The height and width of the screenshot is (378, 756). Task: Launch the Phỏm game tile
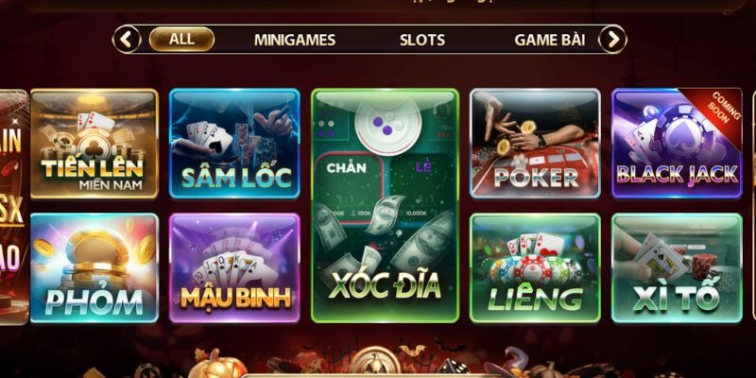pos(94,268)
